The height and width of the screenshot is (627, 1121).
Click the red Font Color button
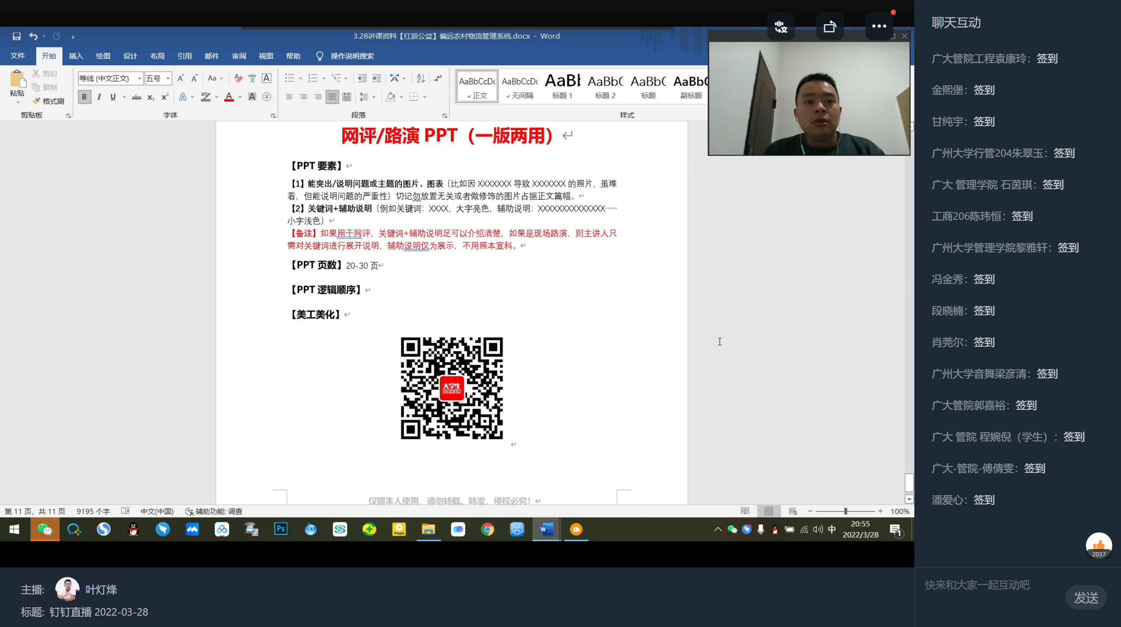click(x=229, y=97)
